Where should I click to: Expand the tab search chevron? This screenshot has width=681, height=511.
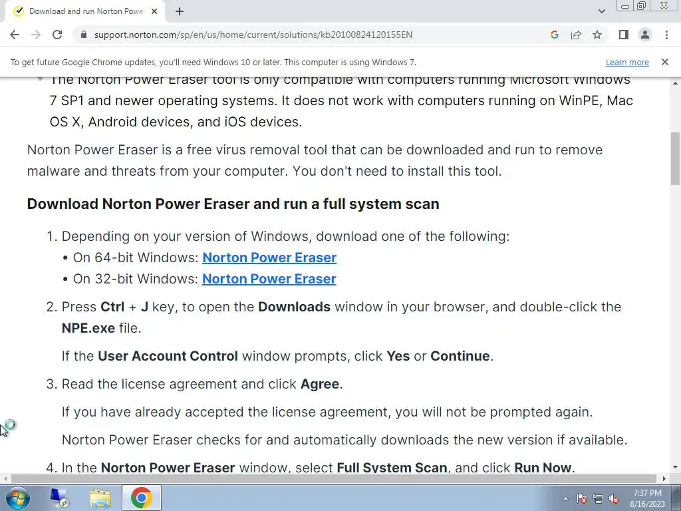point(601,11)
